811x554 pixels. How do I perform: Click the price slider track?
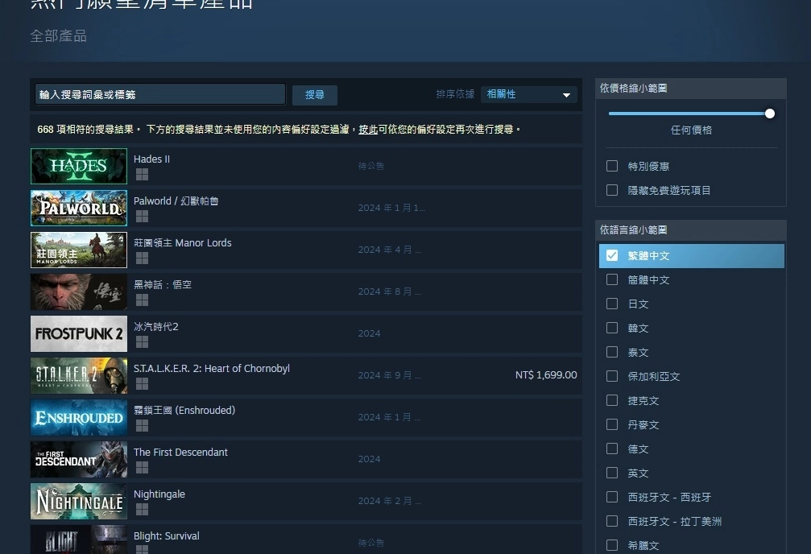[688, 114]
